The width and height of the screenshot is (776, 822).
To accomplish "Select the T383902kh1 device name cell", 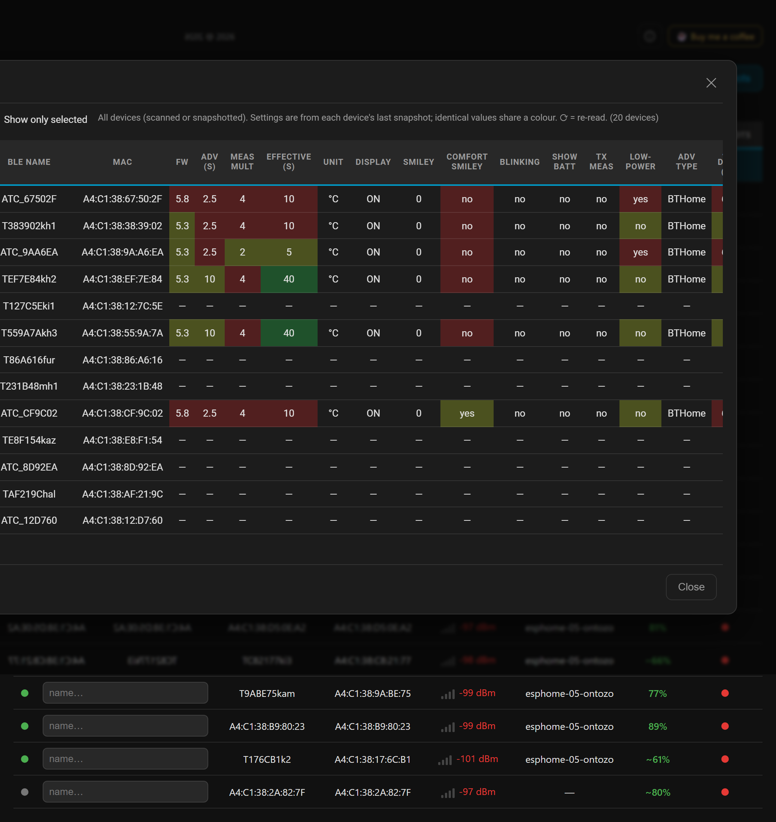I will [29, 226].
